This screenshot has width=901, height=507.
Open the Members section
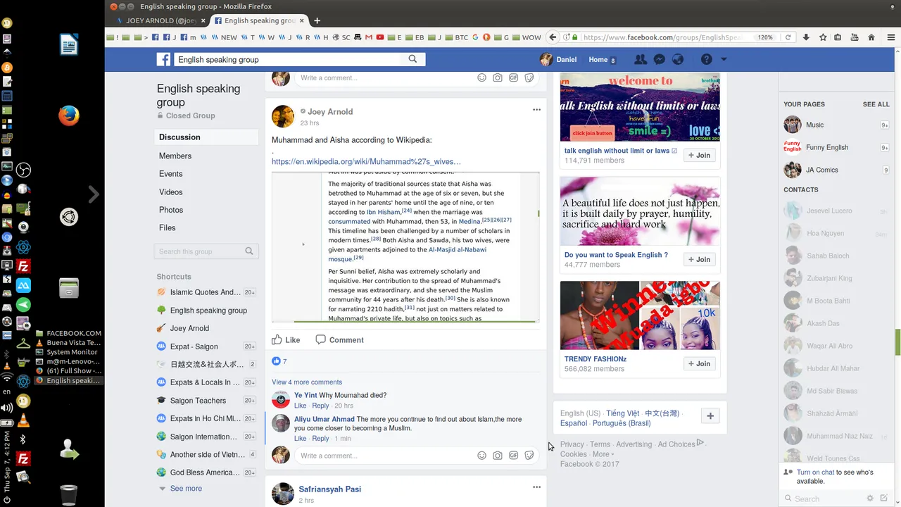(x=175, y=156)
